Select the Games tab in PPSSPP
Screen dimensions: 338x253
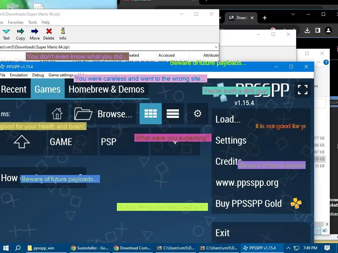click(x=48, y=89)
